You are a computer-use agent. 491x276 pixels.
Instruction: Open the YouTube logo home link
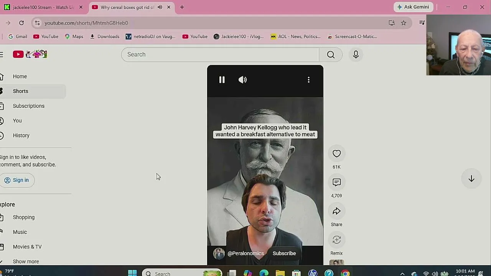pyautogui.click(x=30, y=54)
